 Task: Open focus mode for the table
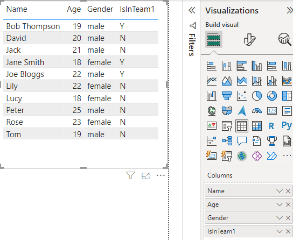point(145,176)
